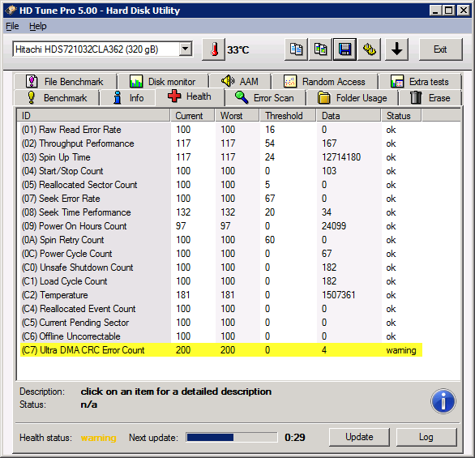The image size is (475, 458).
Task: Click the blue info circle icon
Action: click(x=443, y=401)
